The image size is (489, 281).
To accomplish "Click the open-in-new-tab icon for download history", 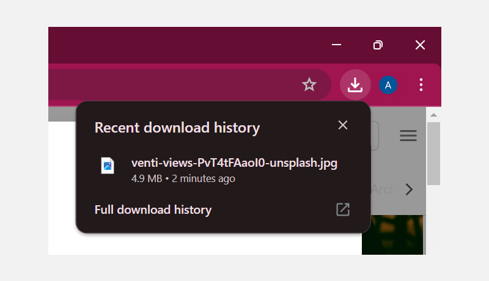I will pos(343,210).
